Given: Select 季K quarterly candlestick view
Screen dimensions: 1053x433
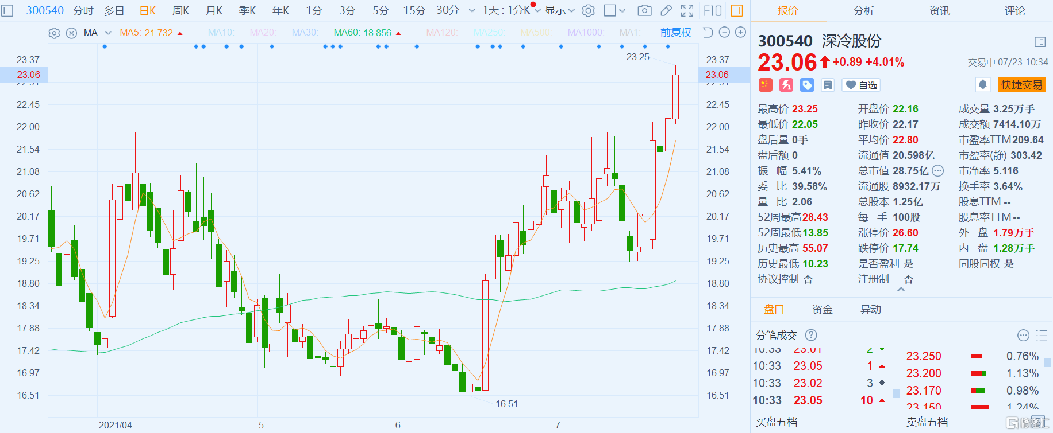Looking at the screenshot, I should click(x=248, y=10).
